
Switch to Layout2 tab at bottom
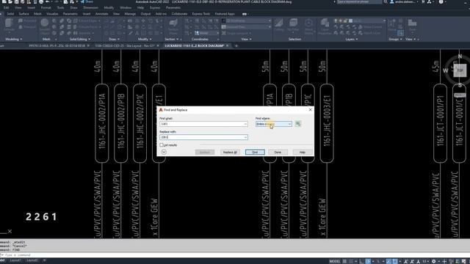coord(32,261)
